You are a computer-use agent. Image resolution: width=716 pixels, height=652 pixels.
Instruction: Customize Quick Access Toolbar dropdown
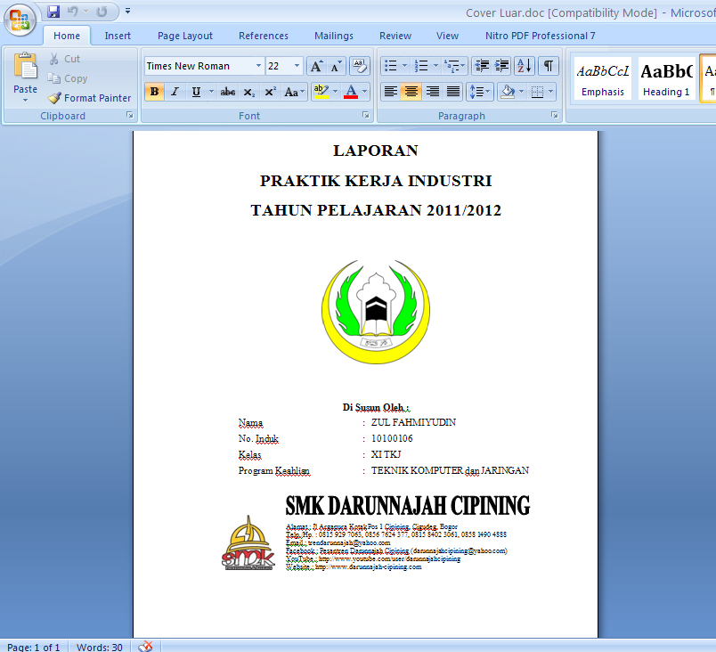click(x=128, y=11)
